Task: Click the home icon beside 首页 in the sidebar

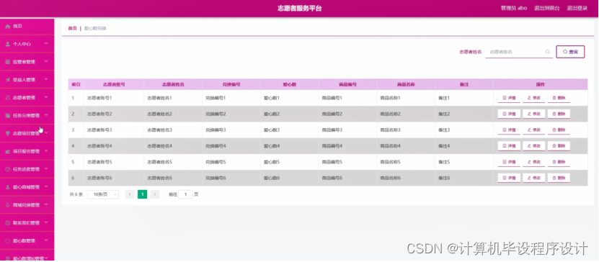Action: (8, 27)
